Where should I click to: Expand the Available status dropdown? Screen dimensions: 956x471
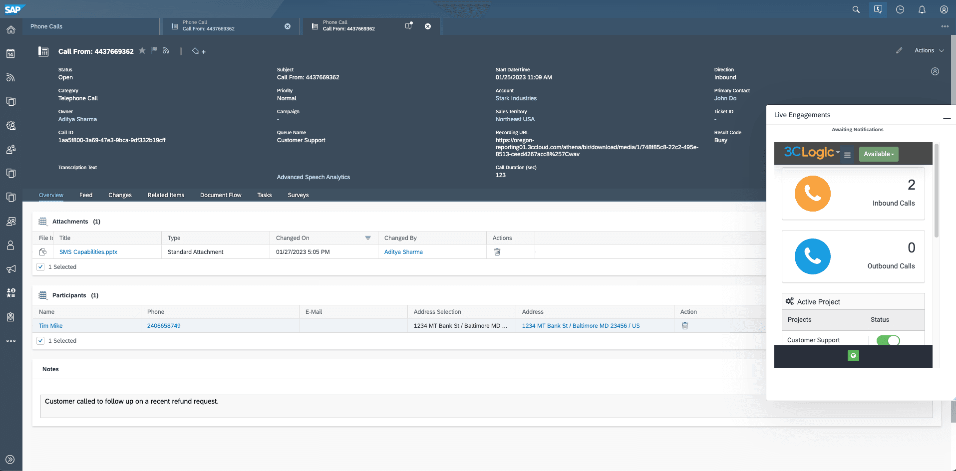click(879, 154)
